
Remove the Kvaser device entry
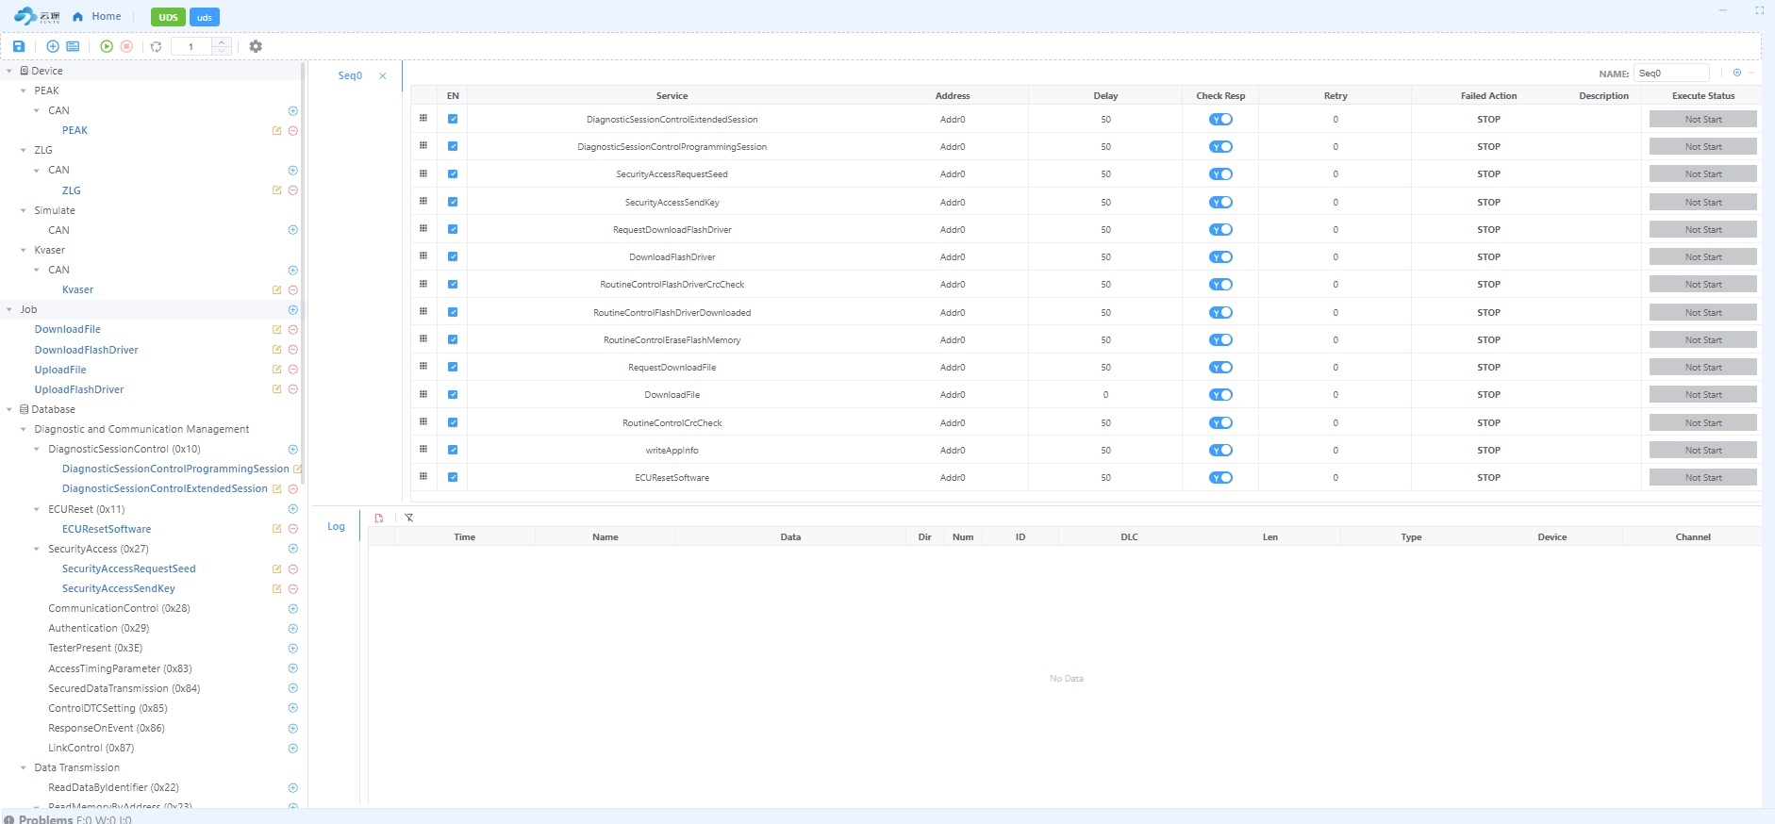click(x=293, y=290)
